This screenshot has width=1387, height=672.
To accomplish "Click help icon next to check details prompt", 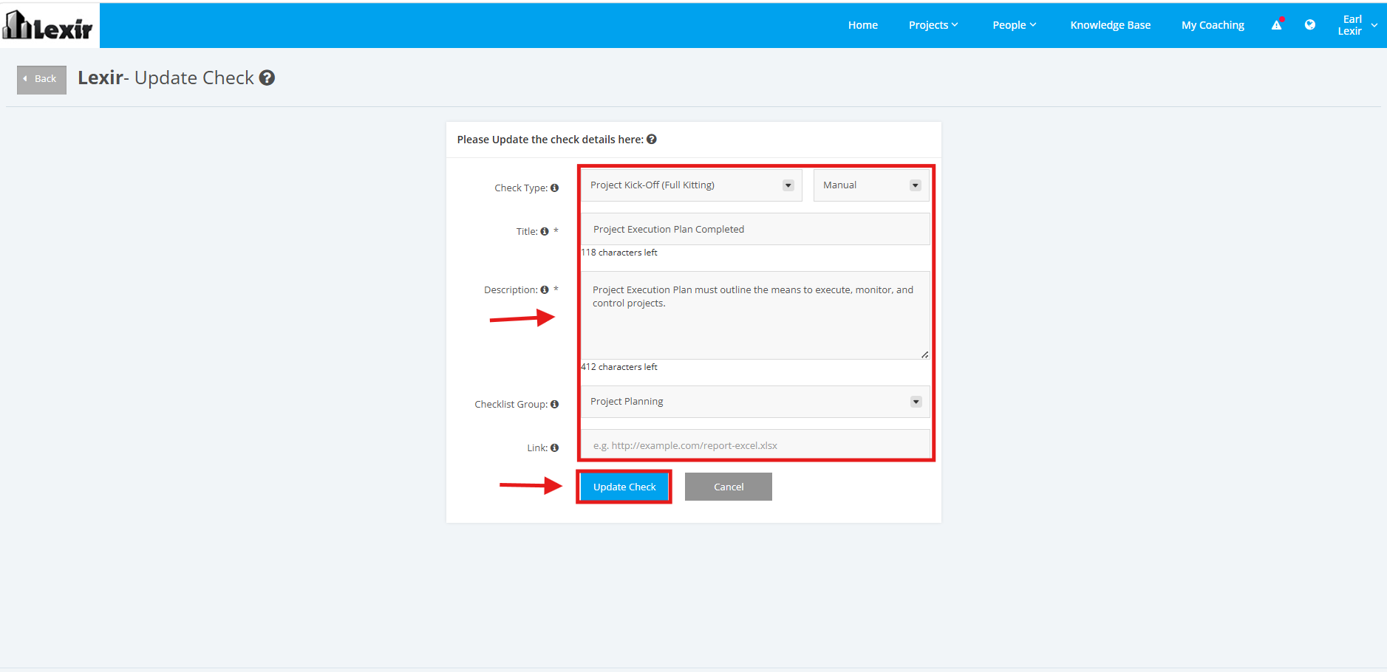I will (x=652, y=139).
